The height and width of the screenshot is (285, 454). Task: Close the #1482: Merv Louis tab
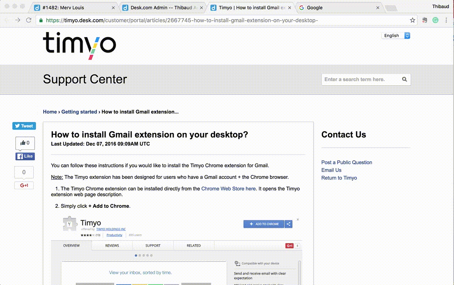point(113,8)
